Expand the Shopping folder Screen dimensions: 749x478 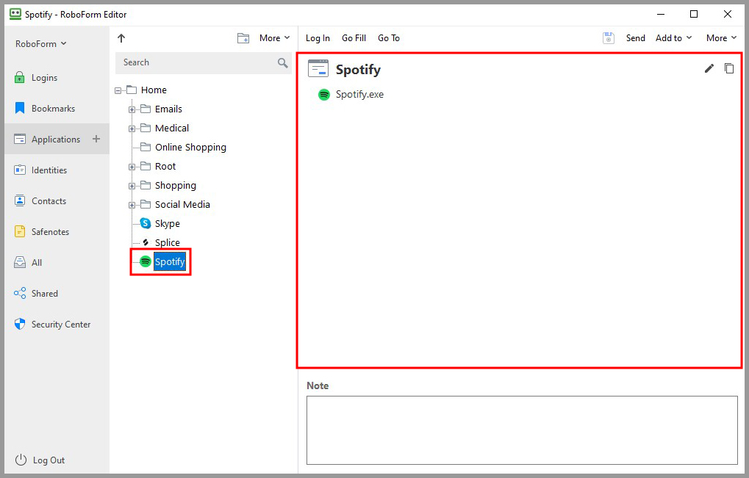tap(132, 186)
